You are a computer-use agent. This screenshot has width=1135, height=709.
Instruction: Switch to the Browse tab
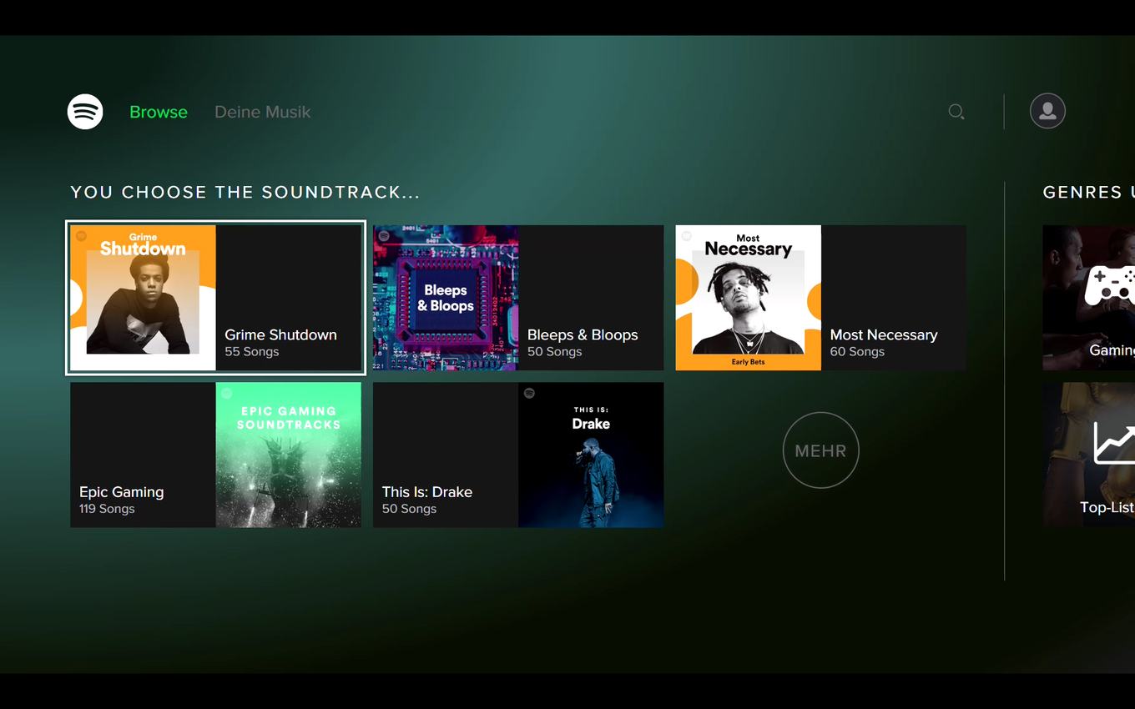pyautogui.click(x=159, y=112)
